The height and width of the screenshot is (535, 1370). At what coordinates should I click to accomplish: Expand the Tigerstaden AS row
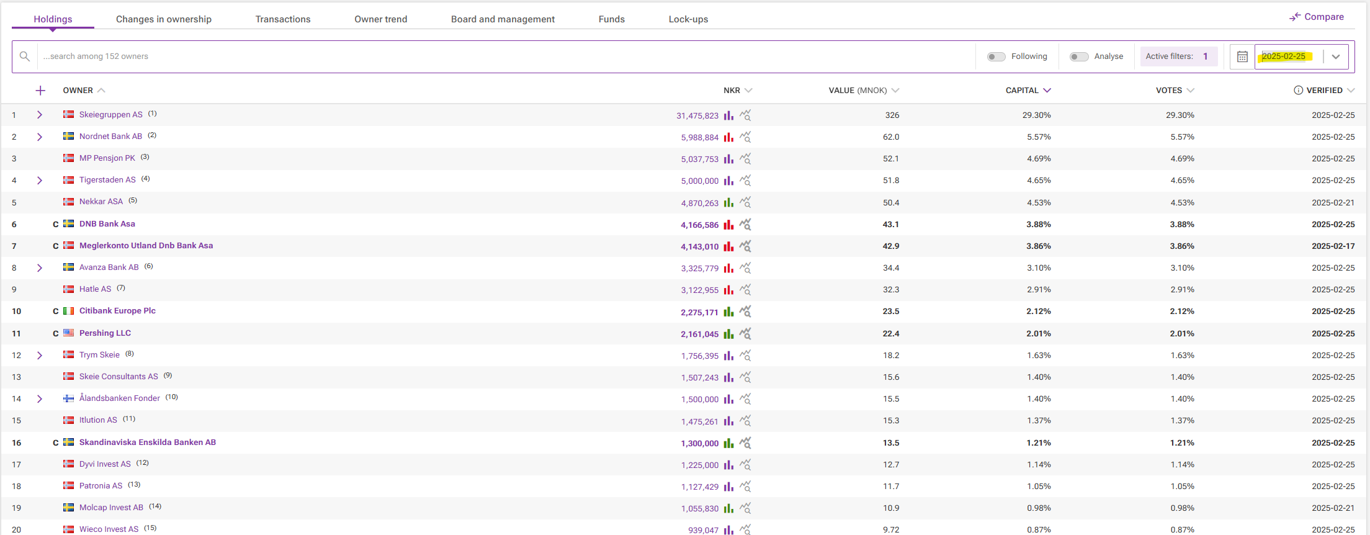40,181
